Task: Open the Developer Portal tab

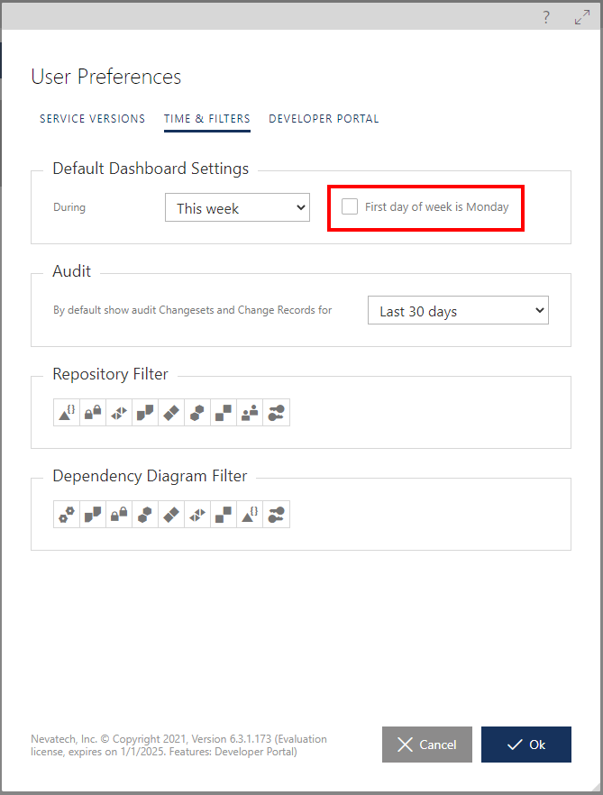Action: (324, 119)
